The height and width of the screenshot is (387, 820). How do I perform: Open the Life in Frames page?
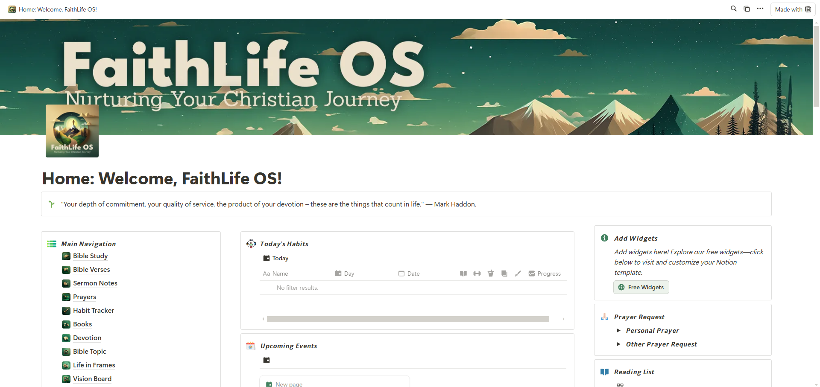(x=94, y=365)
